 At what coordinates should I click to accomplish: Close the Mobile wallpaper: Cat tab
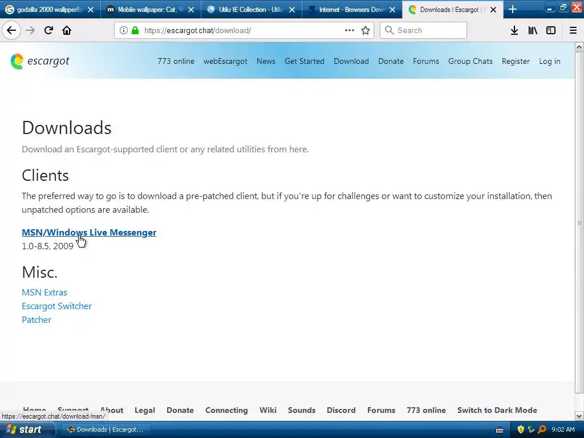tap(191, 10)
